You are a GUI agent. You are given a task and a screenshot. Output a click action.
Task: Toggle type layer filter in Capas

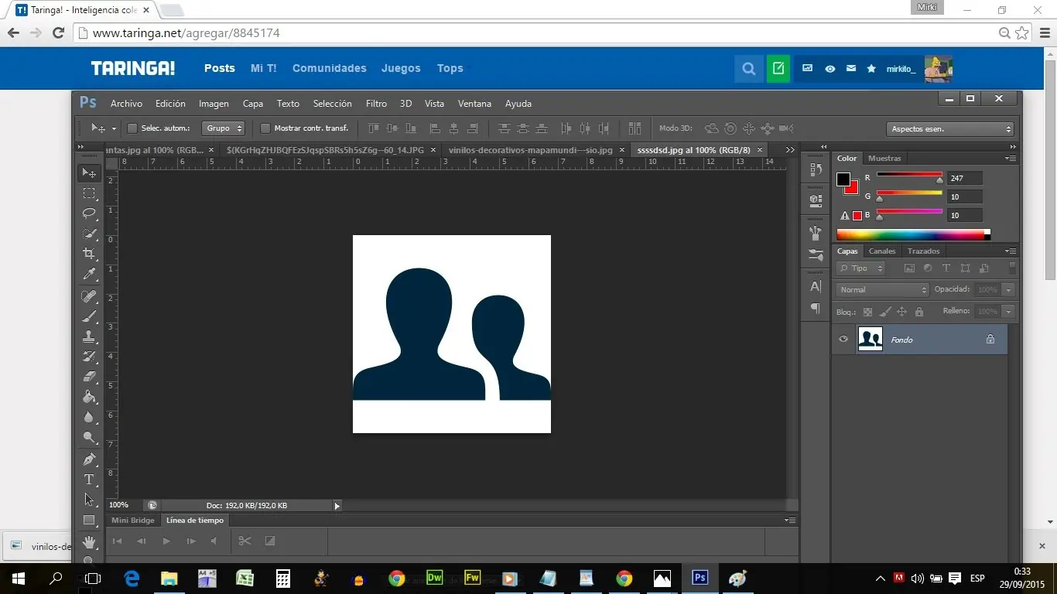click(x=946, y=268)
